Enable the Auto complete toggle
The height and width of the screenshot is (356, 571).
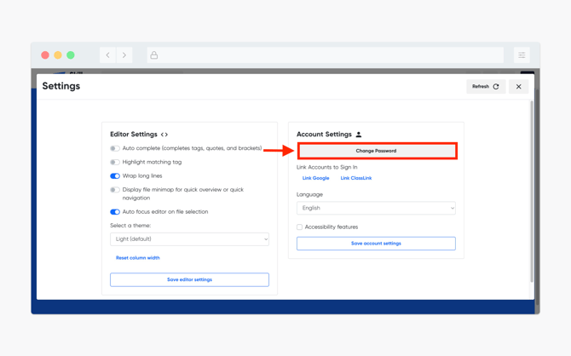point(115,148)
